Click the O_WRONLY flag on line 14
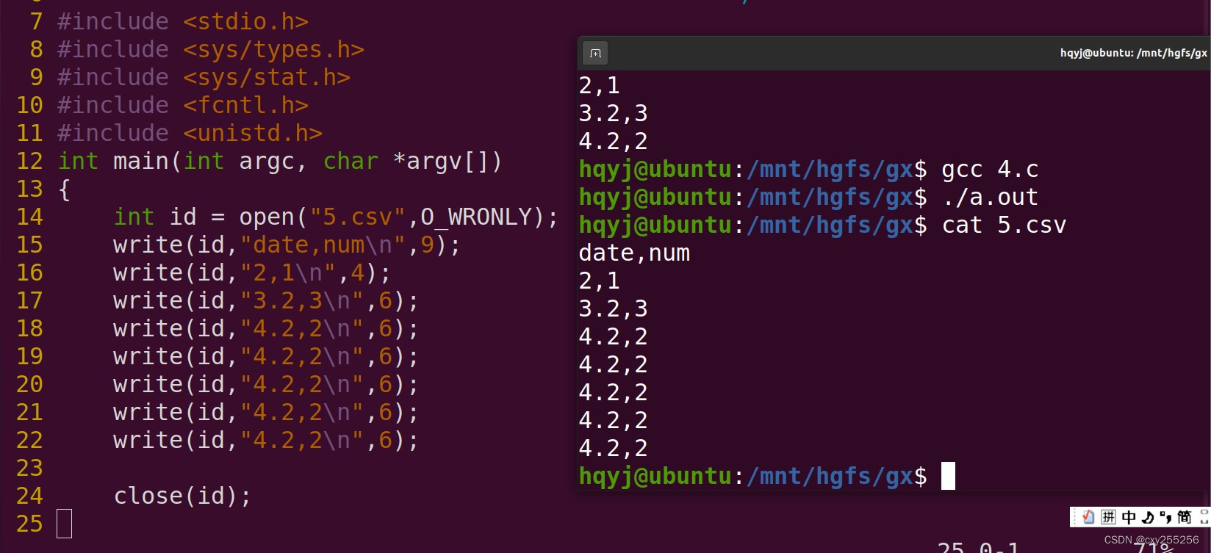Screen dimensions: 1211x553 pos(476,217)
